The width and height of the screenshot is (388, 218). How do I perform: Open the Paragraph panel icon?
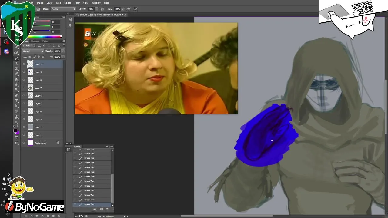[70, 26]
